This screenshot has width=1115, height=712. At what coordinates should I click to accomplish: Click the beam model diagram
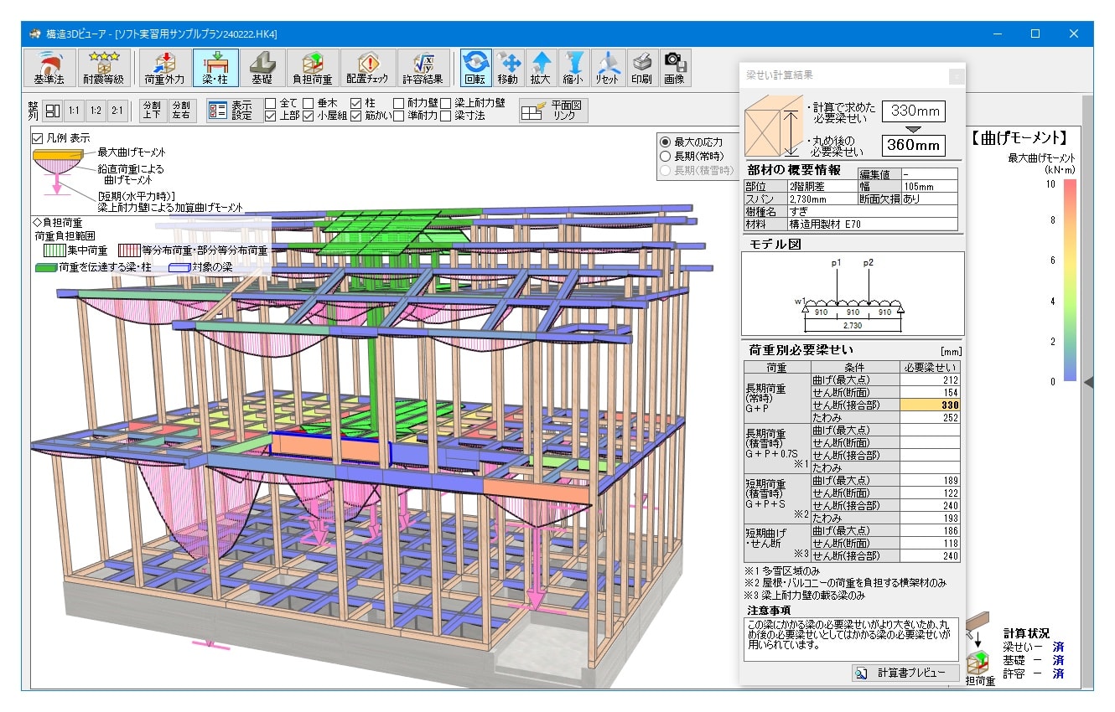point(853,294)
